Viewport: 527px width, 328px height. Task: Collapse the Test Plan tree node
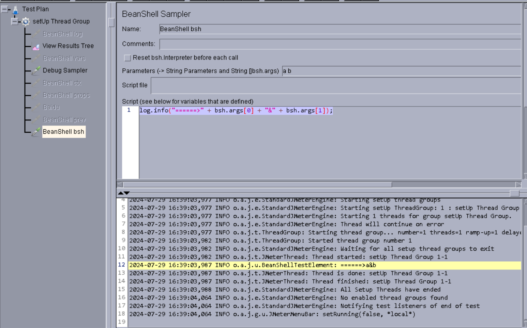(x=4, y=10)
